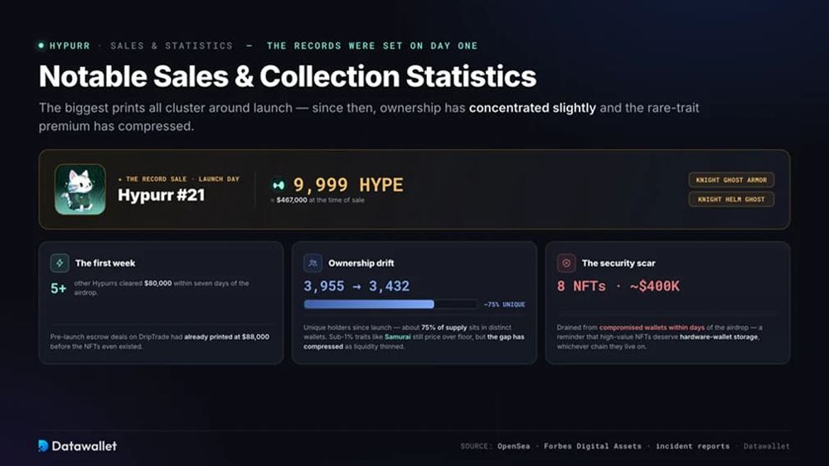The width and height of the screenshot is (829, 466).
Task: Click the green dot beside HYPURR header
Action: tap(41, 46)
